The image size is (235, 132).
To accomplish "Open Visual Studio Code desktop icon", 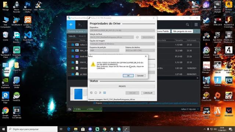I will (x=28, y=37).
